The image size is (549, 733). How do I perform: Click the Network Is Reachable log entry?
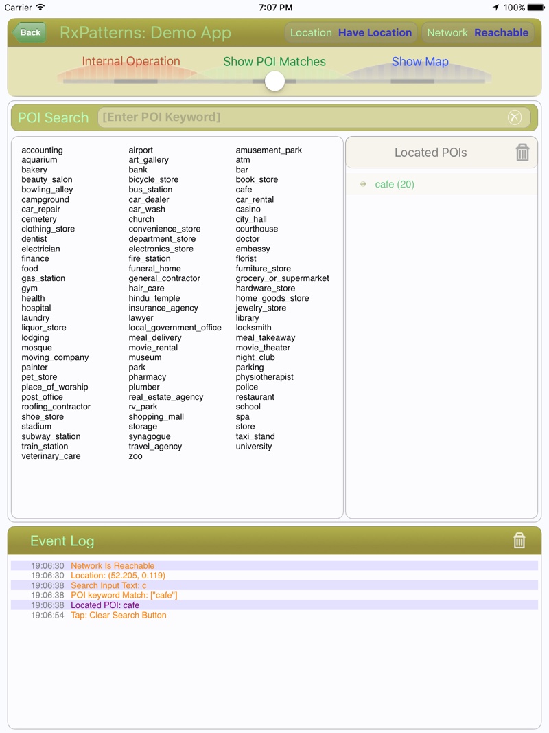pos(274,565)
